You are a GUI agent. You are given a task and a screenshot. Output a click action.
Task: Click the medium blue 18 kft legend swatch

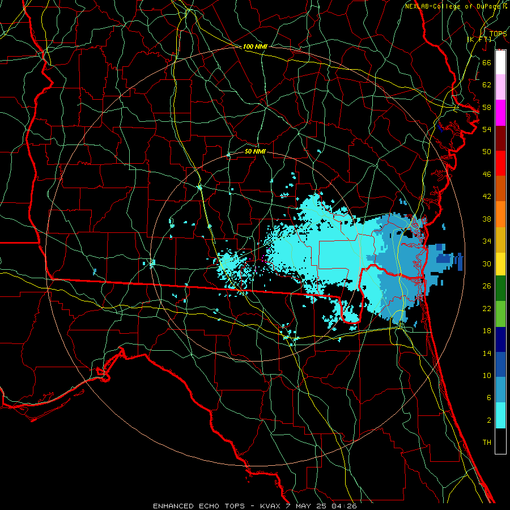(x=500, y=364)
